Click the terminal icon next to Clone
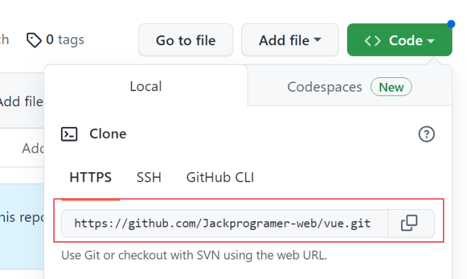The height and width of the screenshot is (279, 467). 69,134
